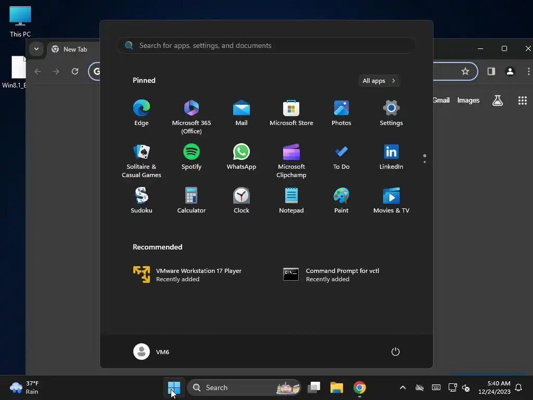This screenshot has height=400, width=533.
Task: Launch LinkedIn from pinned apps
Action: 391,157
